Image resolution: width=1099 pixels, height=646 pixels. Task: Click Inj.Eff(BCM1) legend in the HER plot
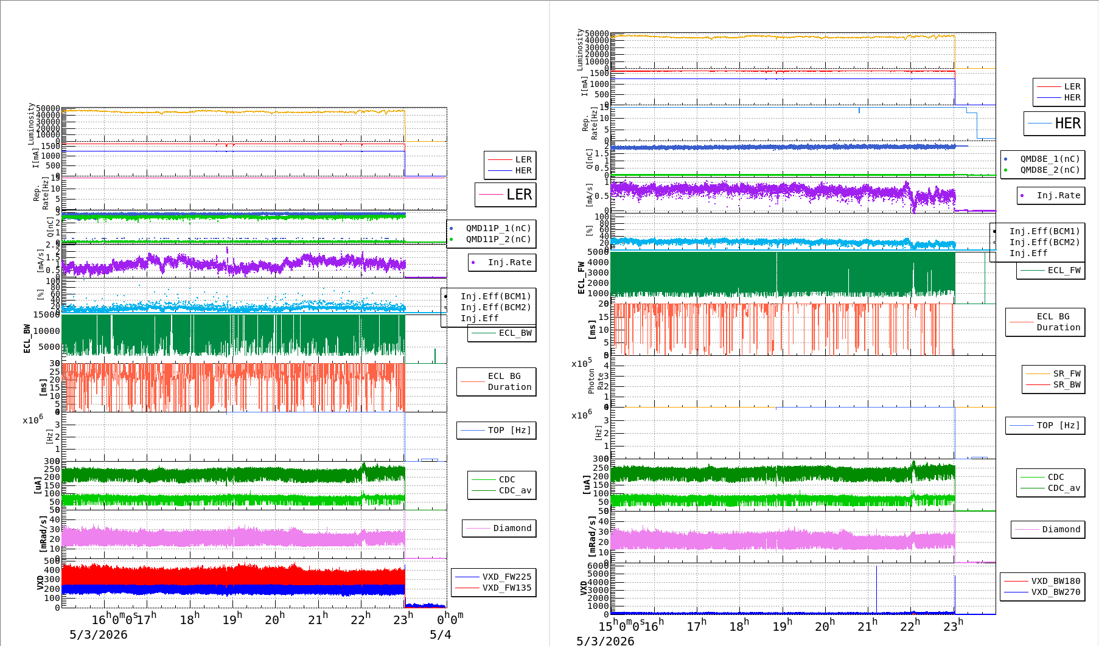pos(1044,231)
